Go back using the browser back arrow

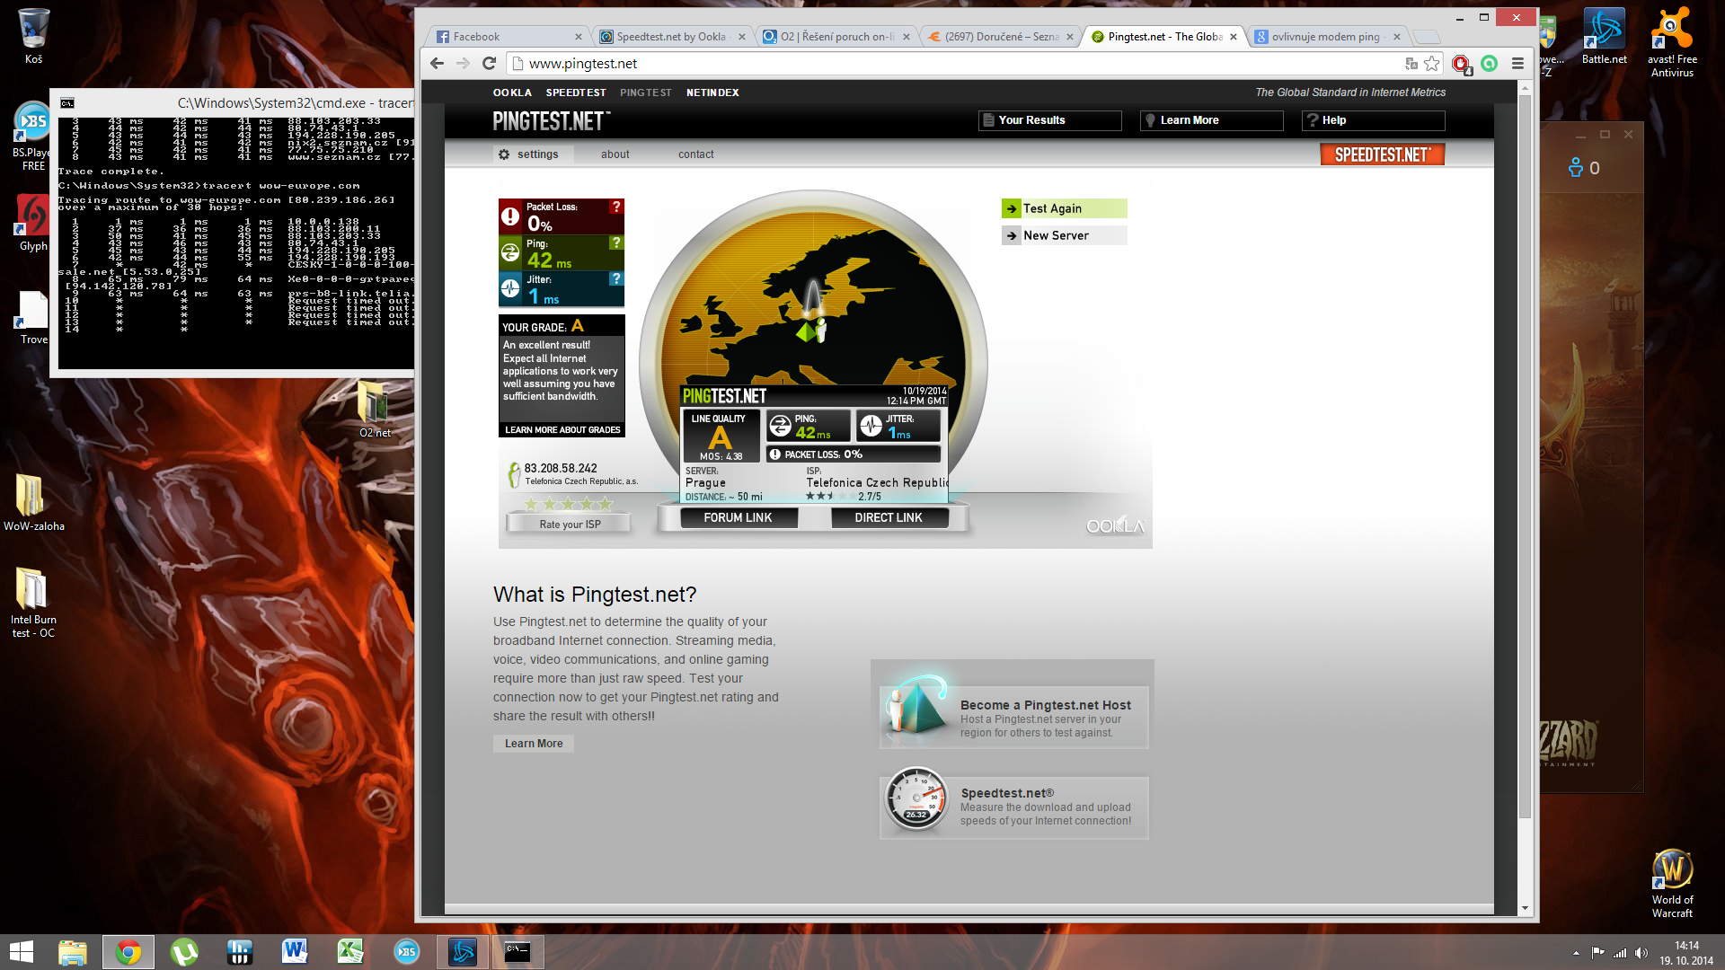click(437, 63)
